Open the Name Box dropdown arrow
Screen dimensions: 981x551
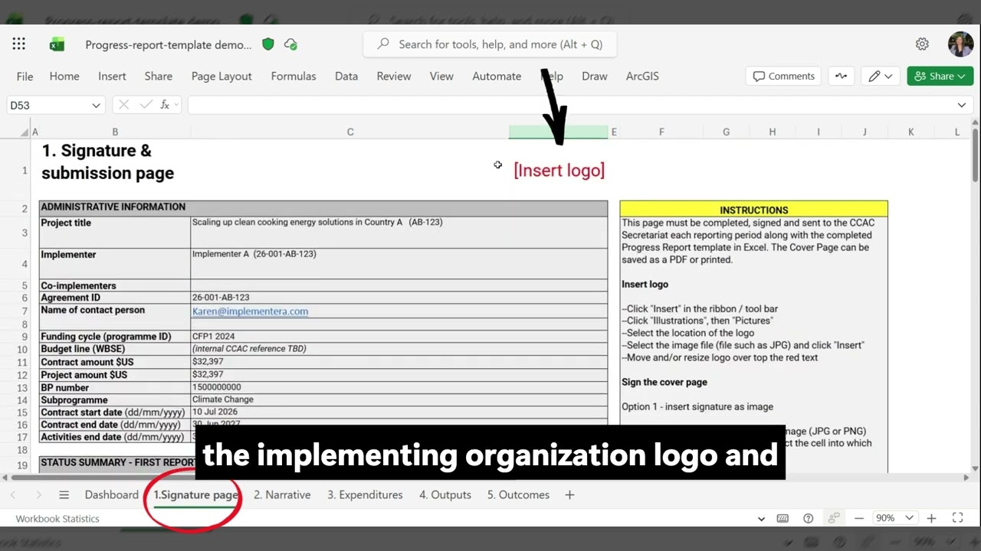point(96,106)
